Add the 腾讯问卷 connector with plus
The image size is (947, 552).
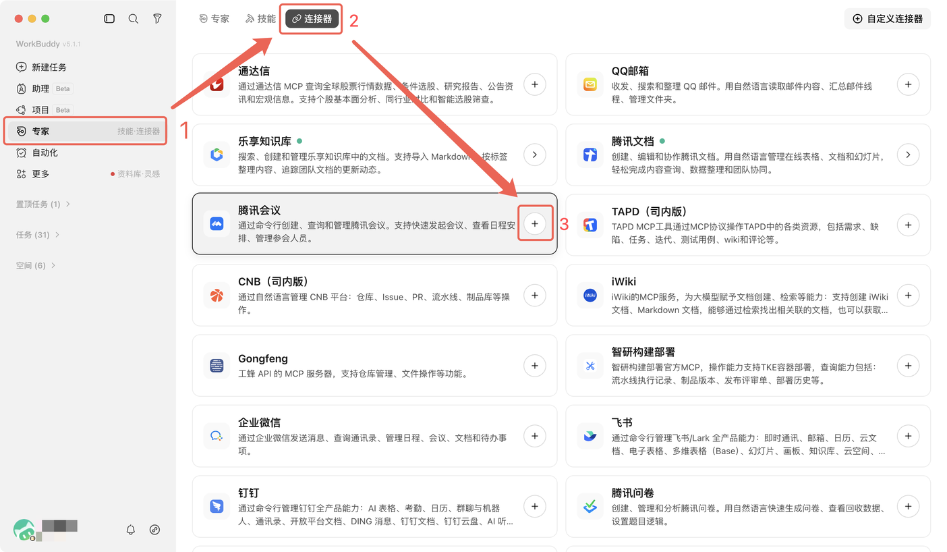click(x=909, y=506)
